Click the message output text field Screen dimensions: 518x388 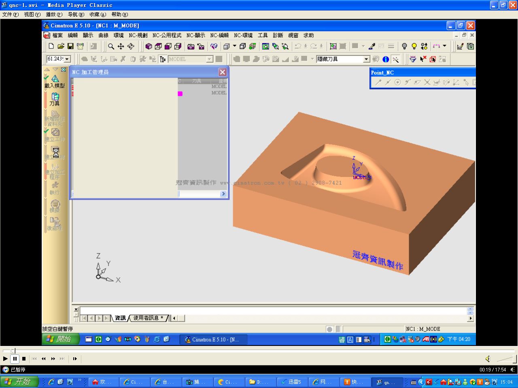(273, 310)
